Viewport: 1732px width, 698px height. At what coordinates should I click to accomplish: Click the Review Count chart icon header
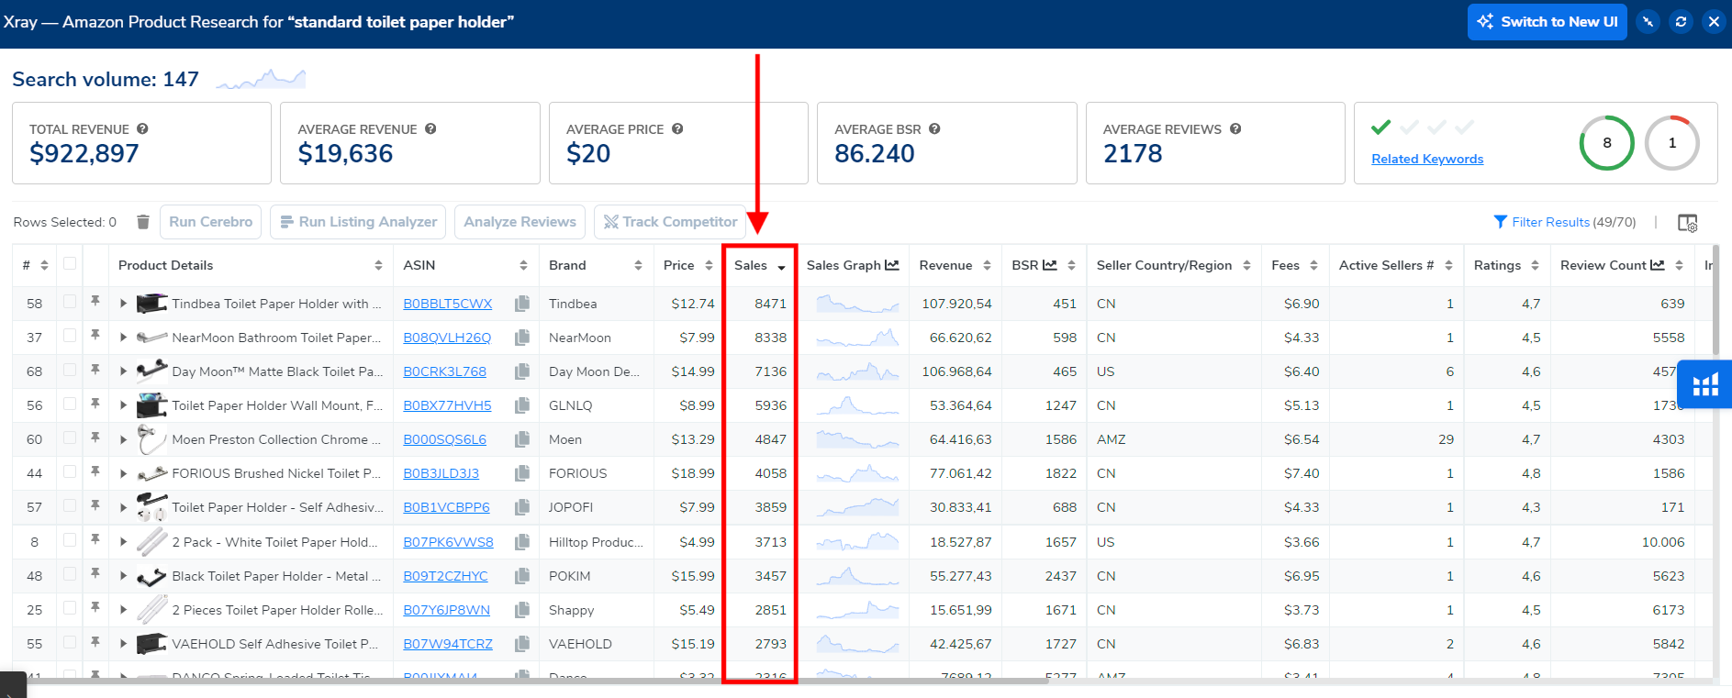click(x=1658, y=265)
